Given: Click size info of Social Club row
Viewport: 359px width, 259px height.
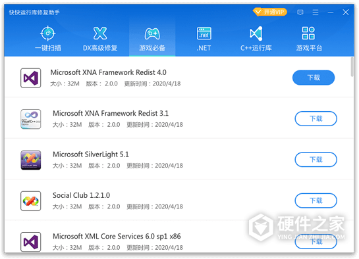Looking at the screenshot, I should (67, 206).
